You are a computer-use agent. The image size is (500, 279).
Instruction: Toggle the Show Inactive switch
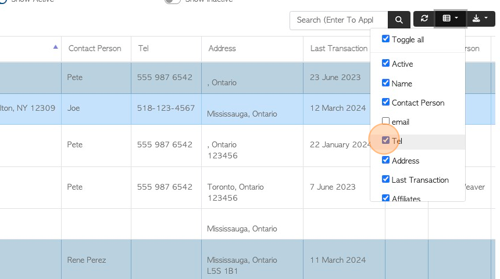[x=173, y=1]
